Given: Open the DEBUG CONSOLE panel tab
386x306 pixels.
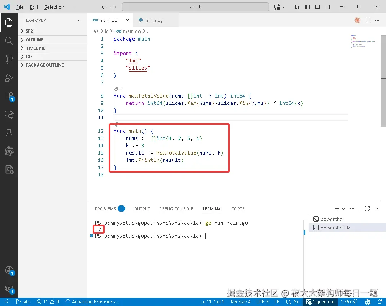Looking at the screenshot, I should coord(176,208).
